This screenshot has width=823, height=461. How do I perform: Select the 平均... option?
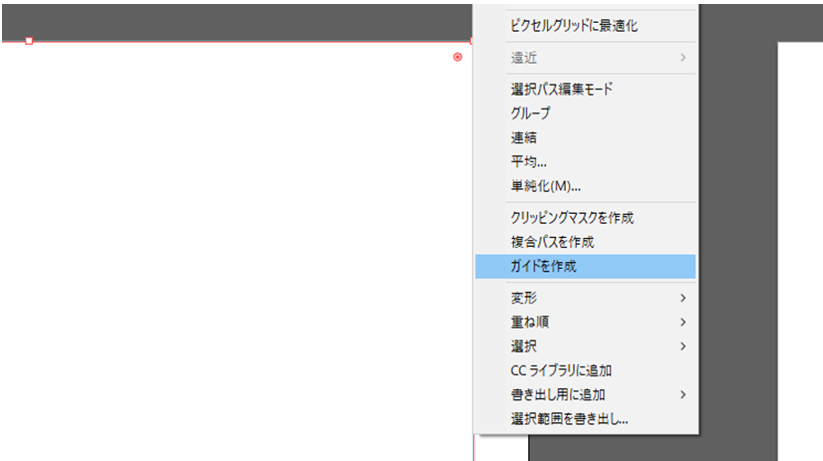pos(585,161)
